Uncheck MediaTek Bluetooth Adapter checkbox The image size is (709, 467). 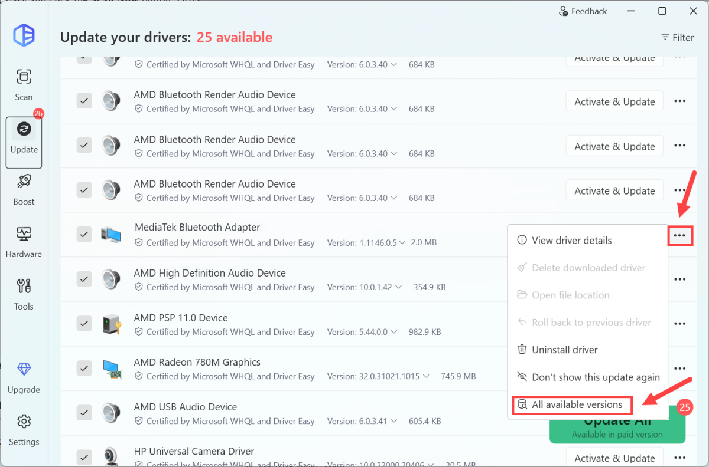[84, 235]
